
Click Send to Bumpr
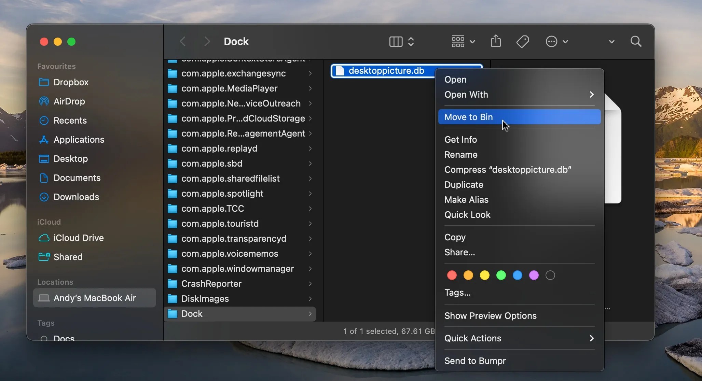click(x=475, y=361)
